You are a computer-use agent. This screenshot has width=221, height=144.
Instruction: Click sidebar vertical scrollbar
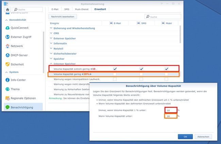[x=44, y=52]
